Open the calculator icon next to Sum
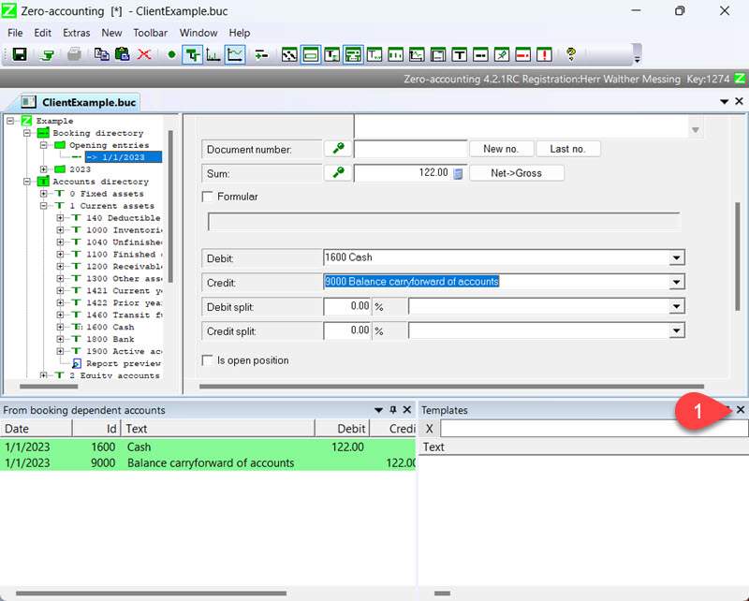Image resolution: width=749 pixels, height=601 pixels. coord(459,173)
